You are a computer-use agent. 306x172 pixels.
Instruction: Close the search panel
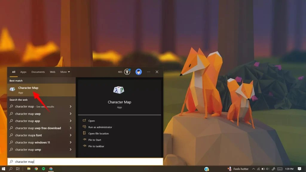(x=157, y=72)
